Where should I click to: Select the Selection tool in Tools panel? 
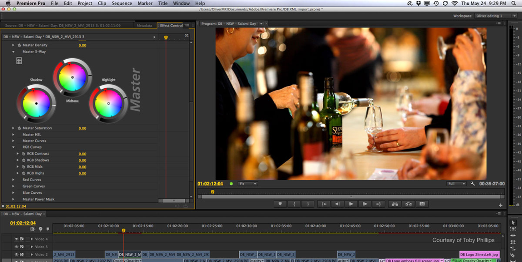(x=513, y=222)
